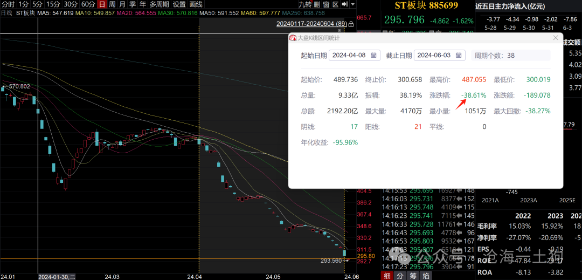This screenshot has height=280, width=582.
Task: Click the 最高价 value 487.055
Action: coord(474,79)
